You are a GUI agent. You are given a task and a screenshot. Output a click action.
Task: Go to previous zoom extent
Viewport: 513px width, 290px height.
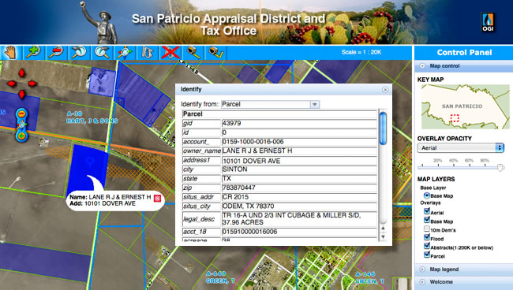(x=79, y=52)
